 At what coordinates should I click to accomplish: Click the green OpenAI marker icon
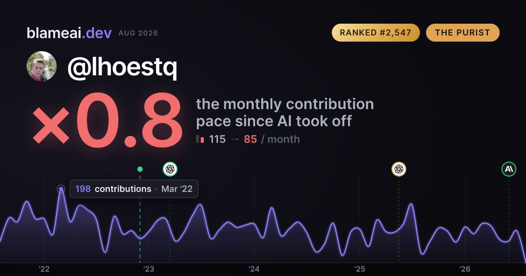pyautogui.click(x=170, y=169)
